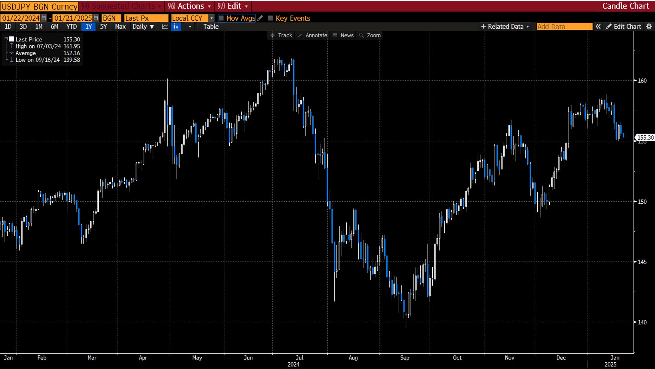Enable the Mov Avgs checkbox
Image resolution: width=655 pixels, height=369 pixels.
tap(221, 18)
